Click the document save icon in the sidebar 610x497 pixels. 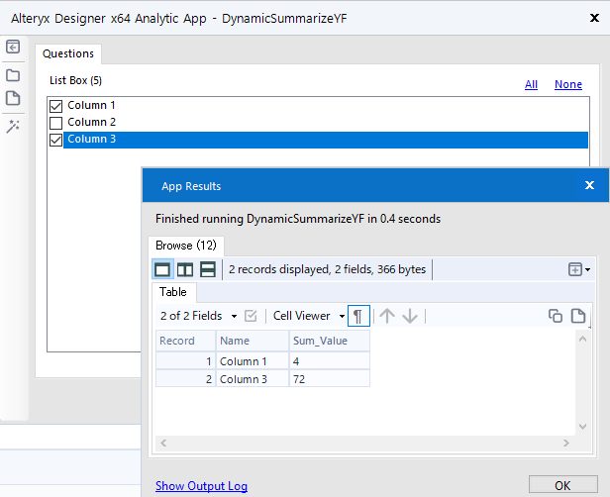tap(13, 98)
